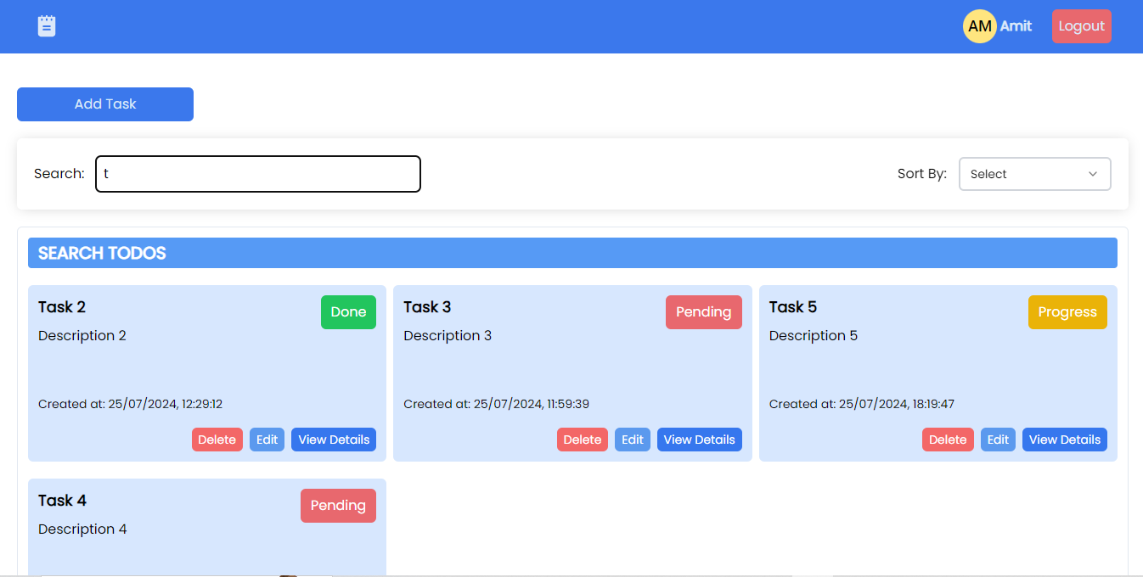Click the Task 2 title

62,307
